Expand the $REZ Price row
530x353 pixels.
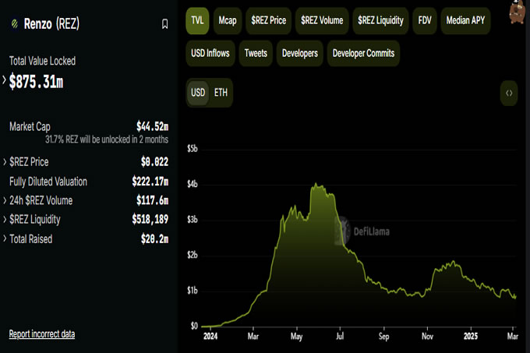(x=5, y=162)
